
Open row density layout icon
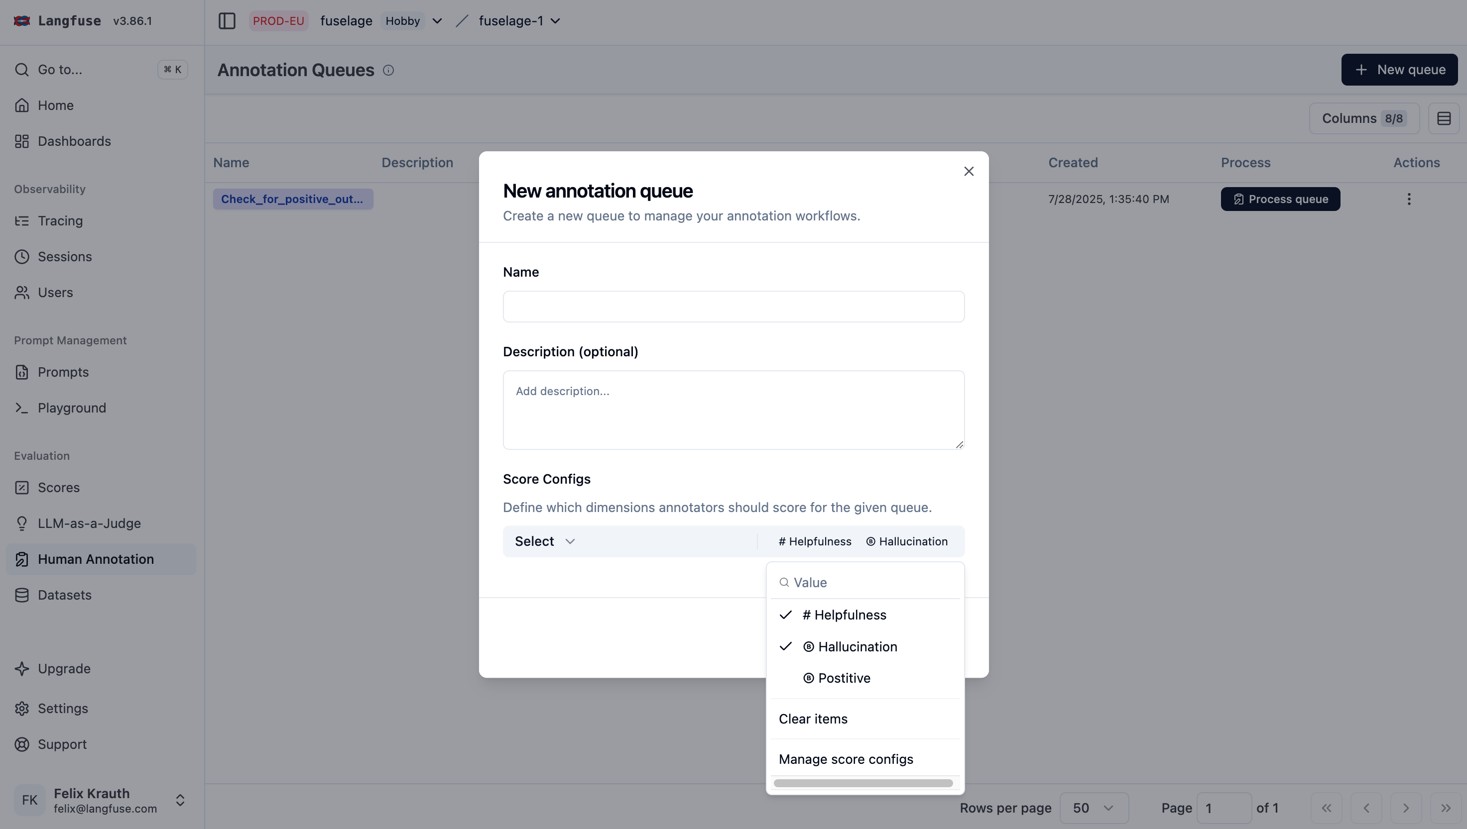point(1444,118)
